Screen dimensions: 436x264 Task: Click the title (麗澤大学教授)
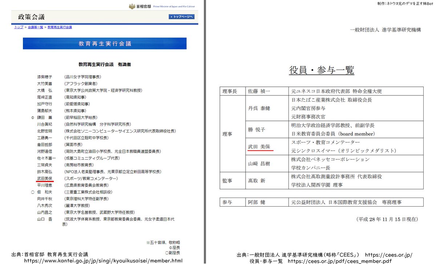pos(77,206)
